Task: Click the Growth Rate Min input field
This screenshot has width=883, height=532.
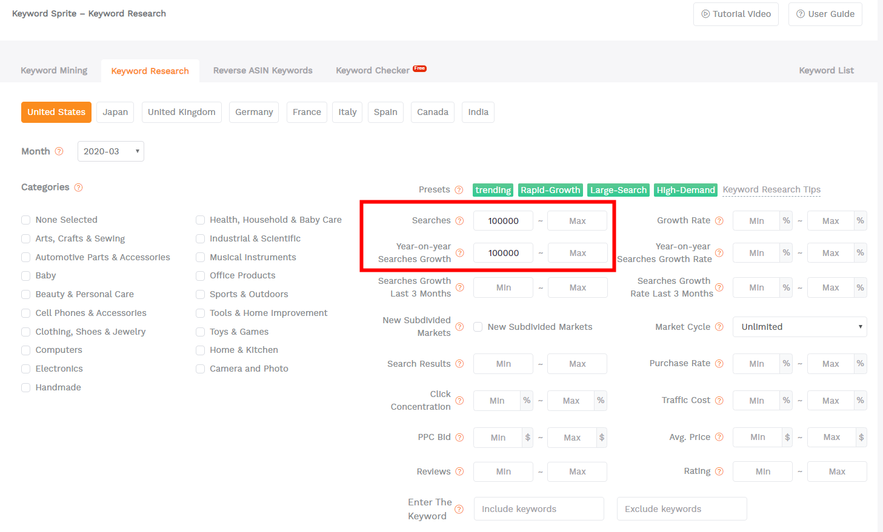Action: pos(756,221)
